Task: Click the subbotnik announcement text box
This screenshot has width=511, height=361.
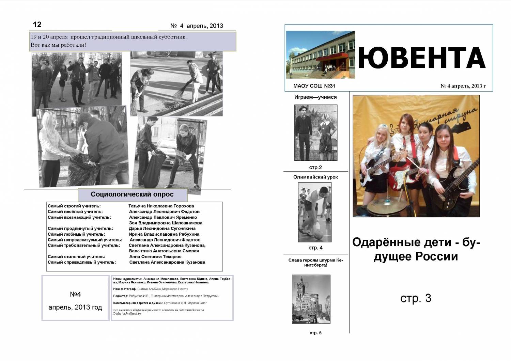Action: click(x=133, y=41)
